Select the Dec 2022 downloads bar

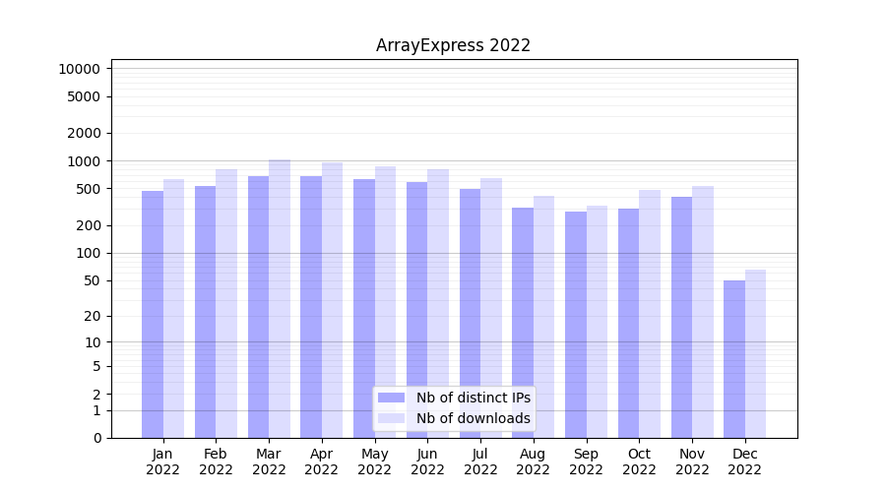point(756,354)
